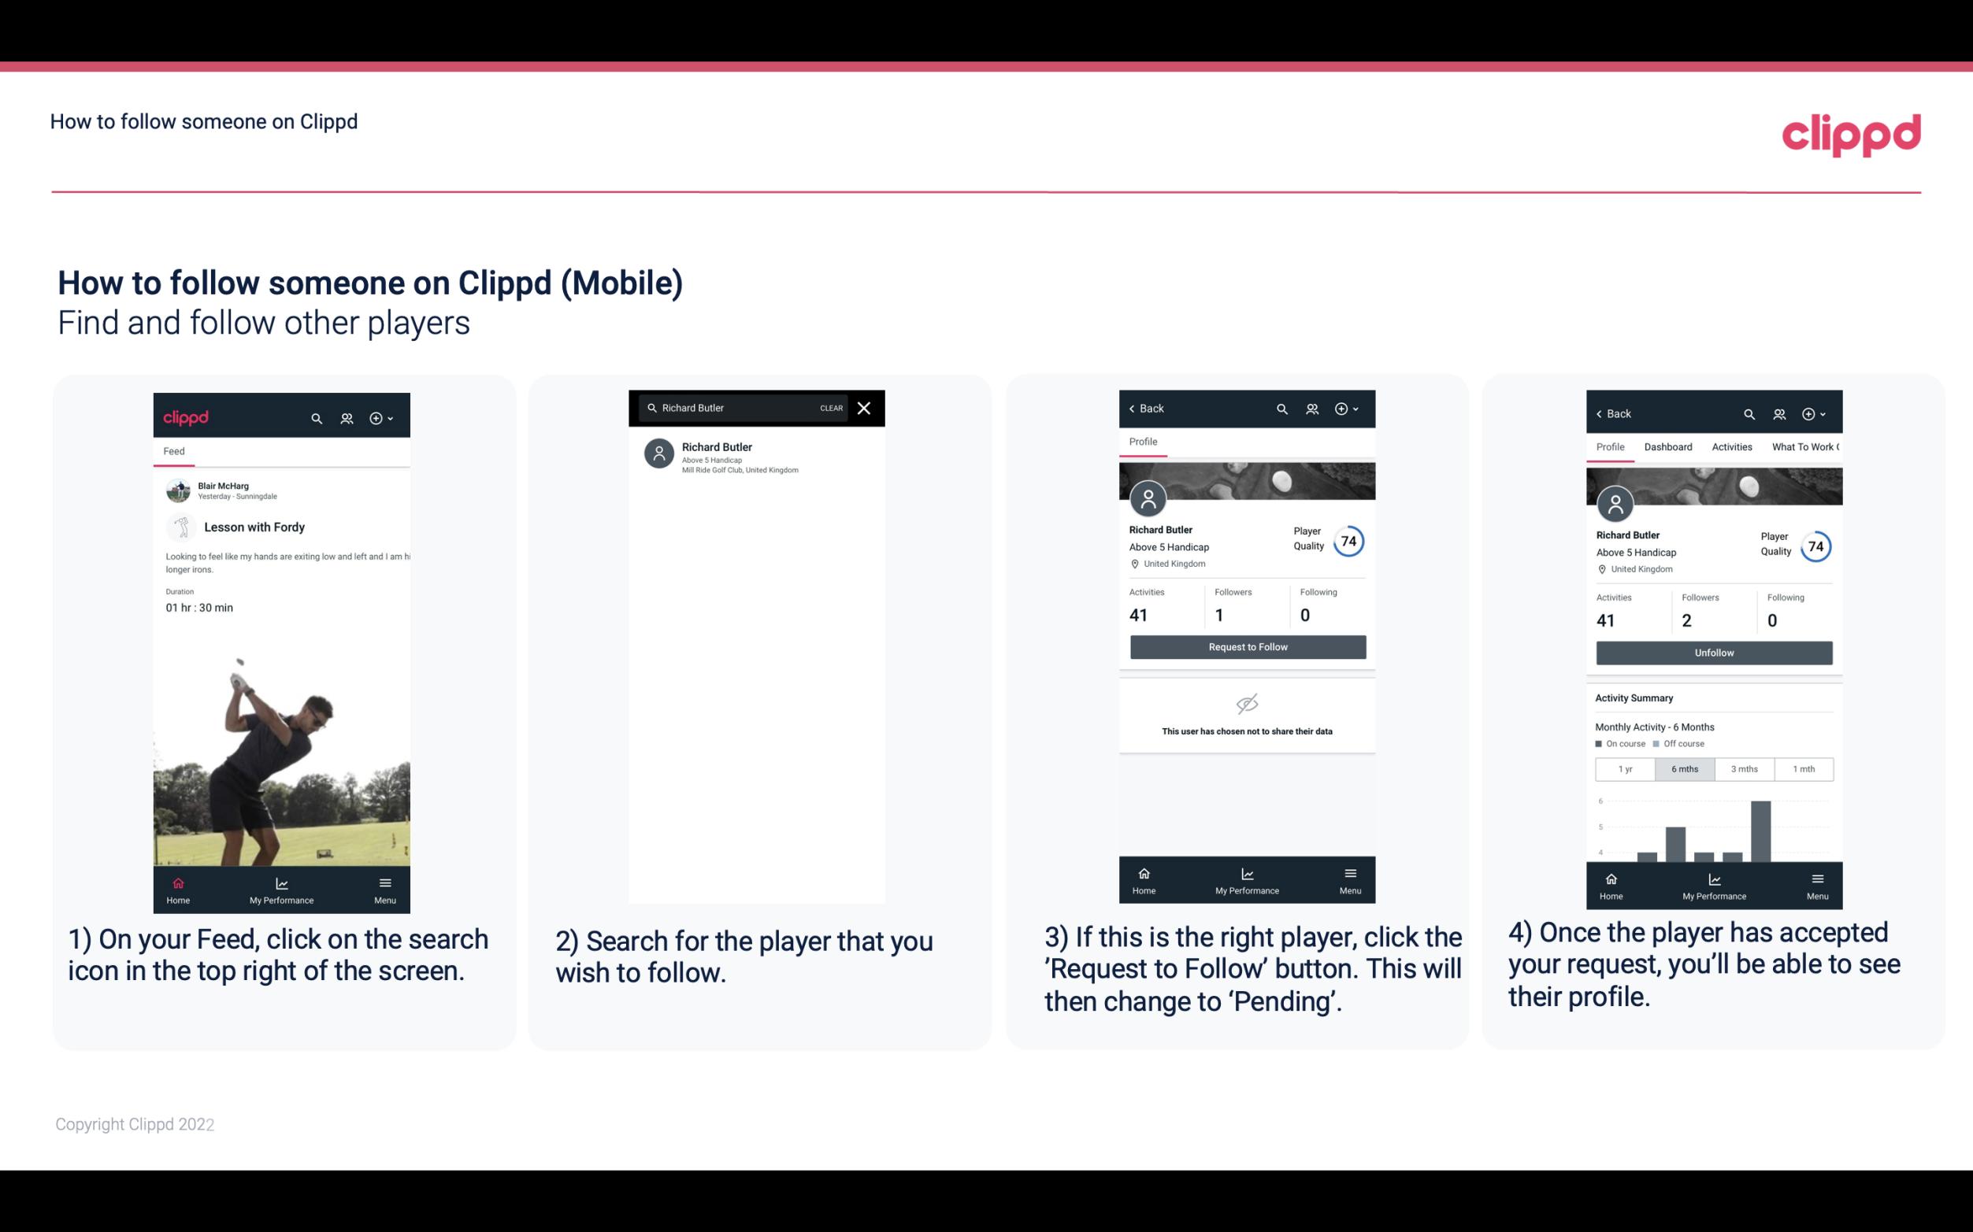This screenshot has width=1973, height=1232.
Task: Click the Home icon in bottom navigation
Action: 176,882
